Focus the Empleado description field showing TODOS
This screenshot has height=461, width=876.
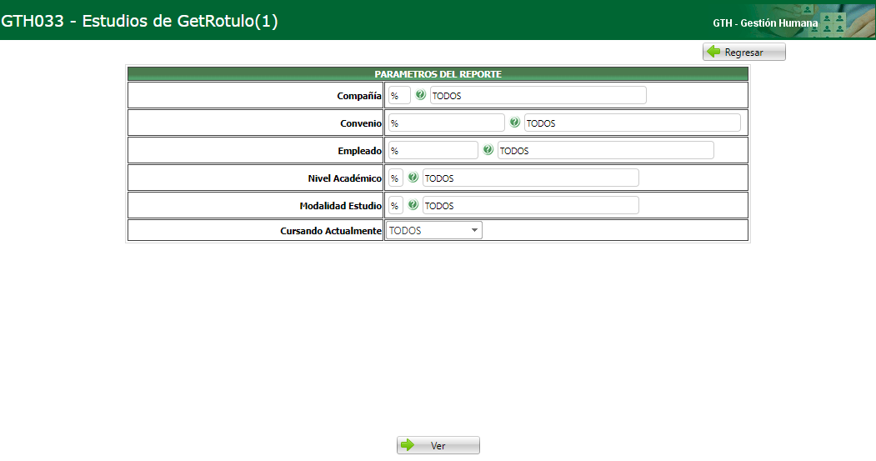606,150
